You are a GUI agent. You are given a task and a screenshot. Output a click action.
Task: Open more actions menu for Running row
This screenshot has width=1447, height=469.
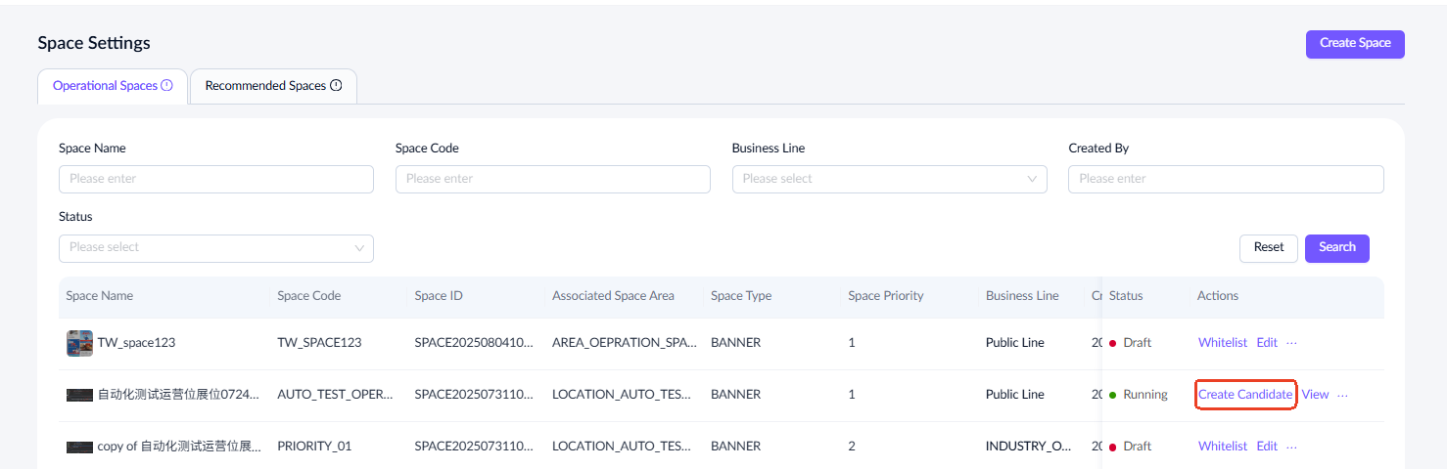(x=1342, y=395)
